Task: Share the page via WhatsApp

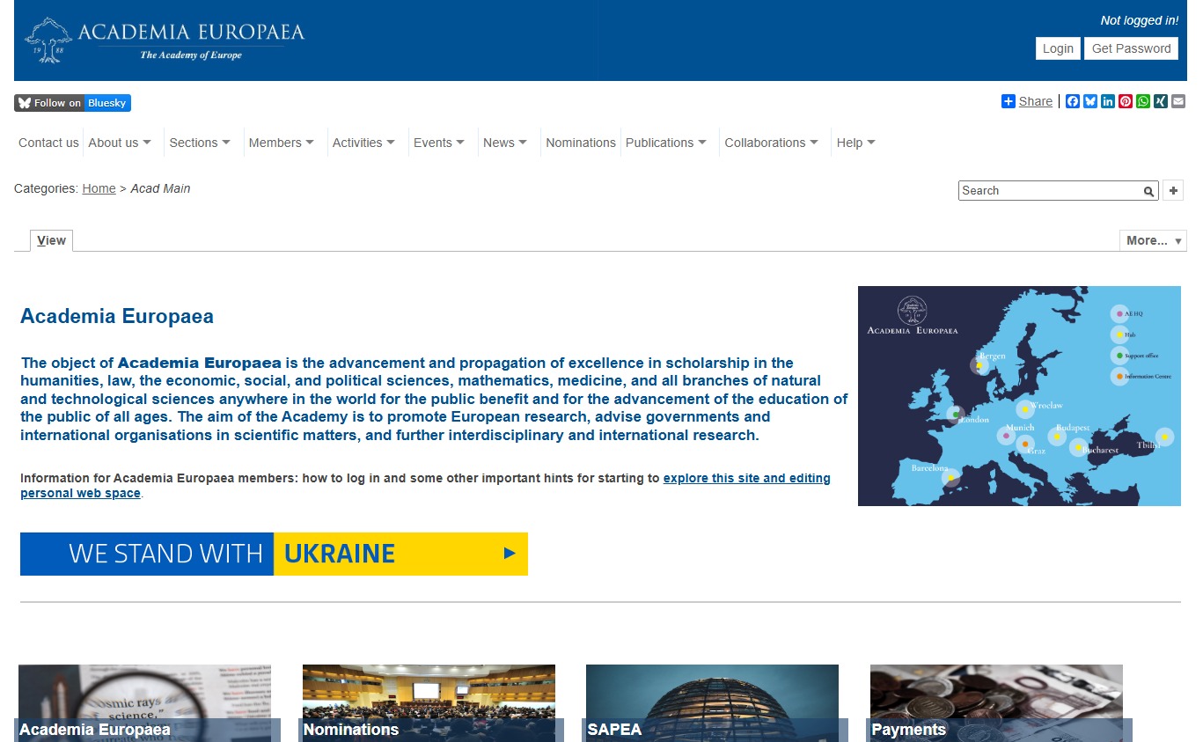Action: pyautogui.click(x=1143, y=101)
